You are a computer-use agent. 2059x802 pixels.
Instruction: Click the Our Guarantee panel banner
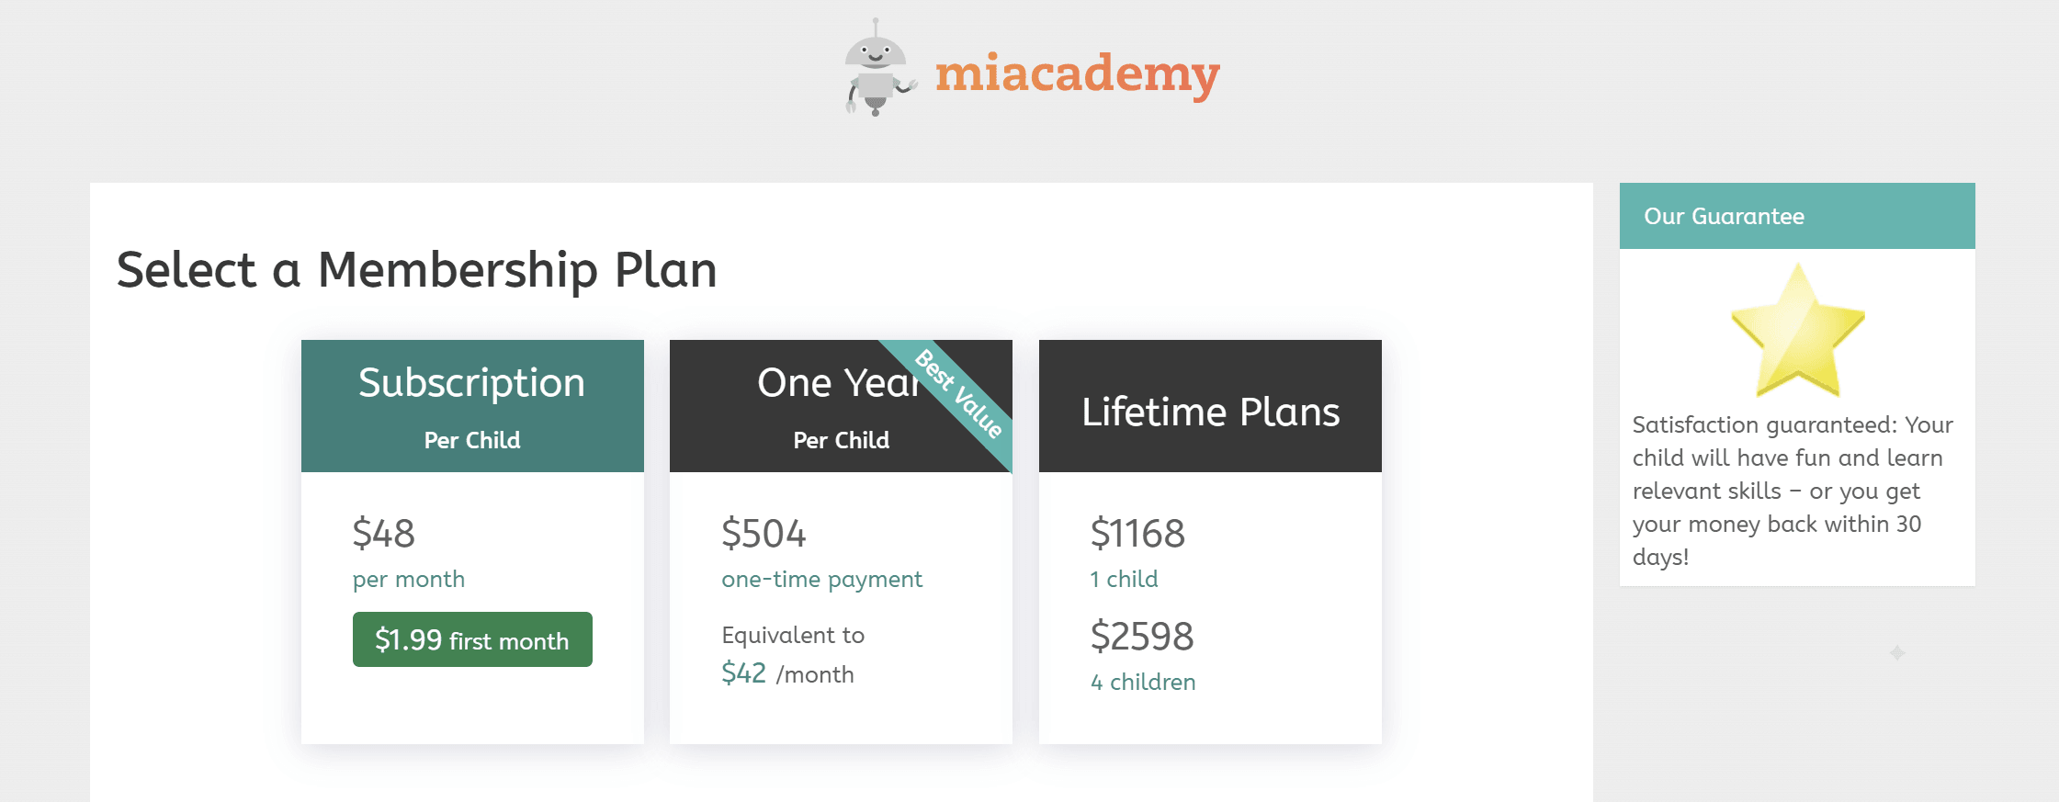tap(1795, 215)
